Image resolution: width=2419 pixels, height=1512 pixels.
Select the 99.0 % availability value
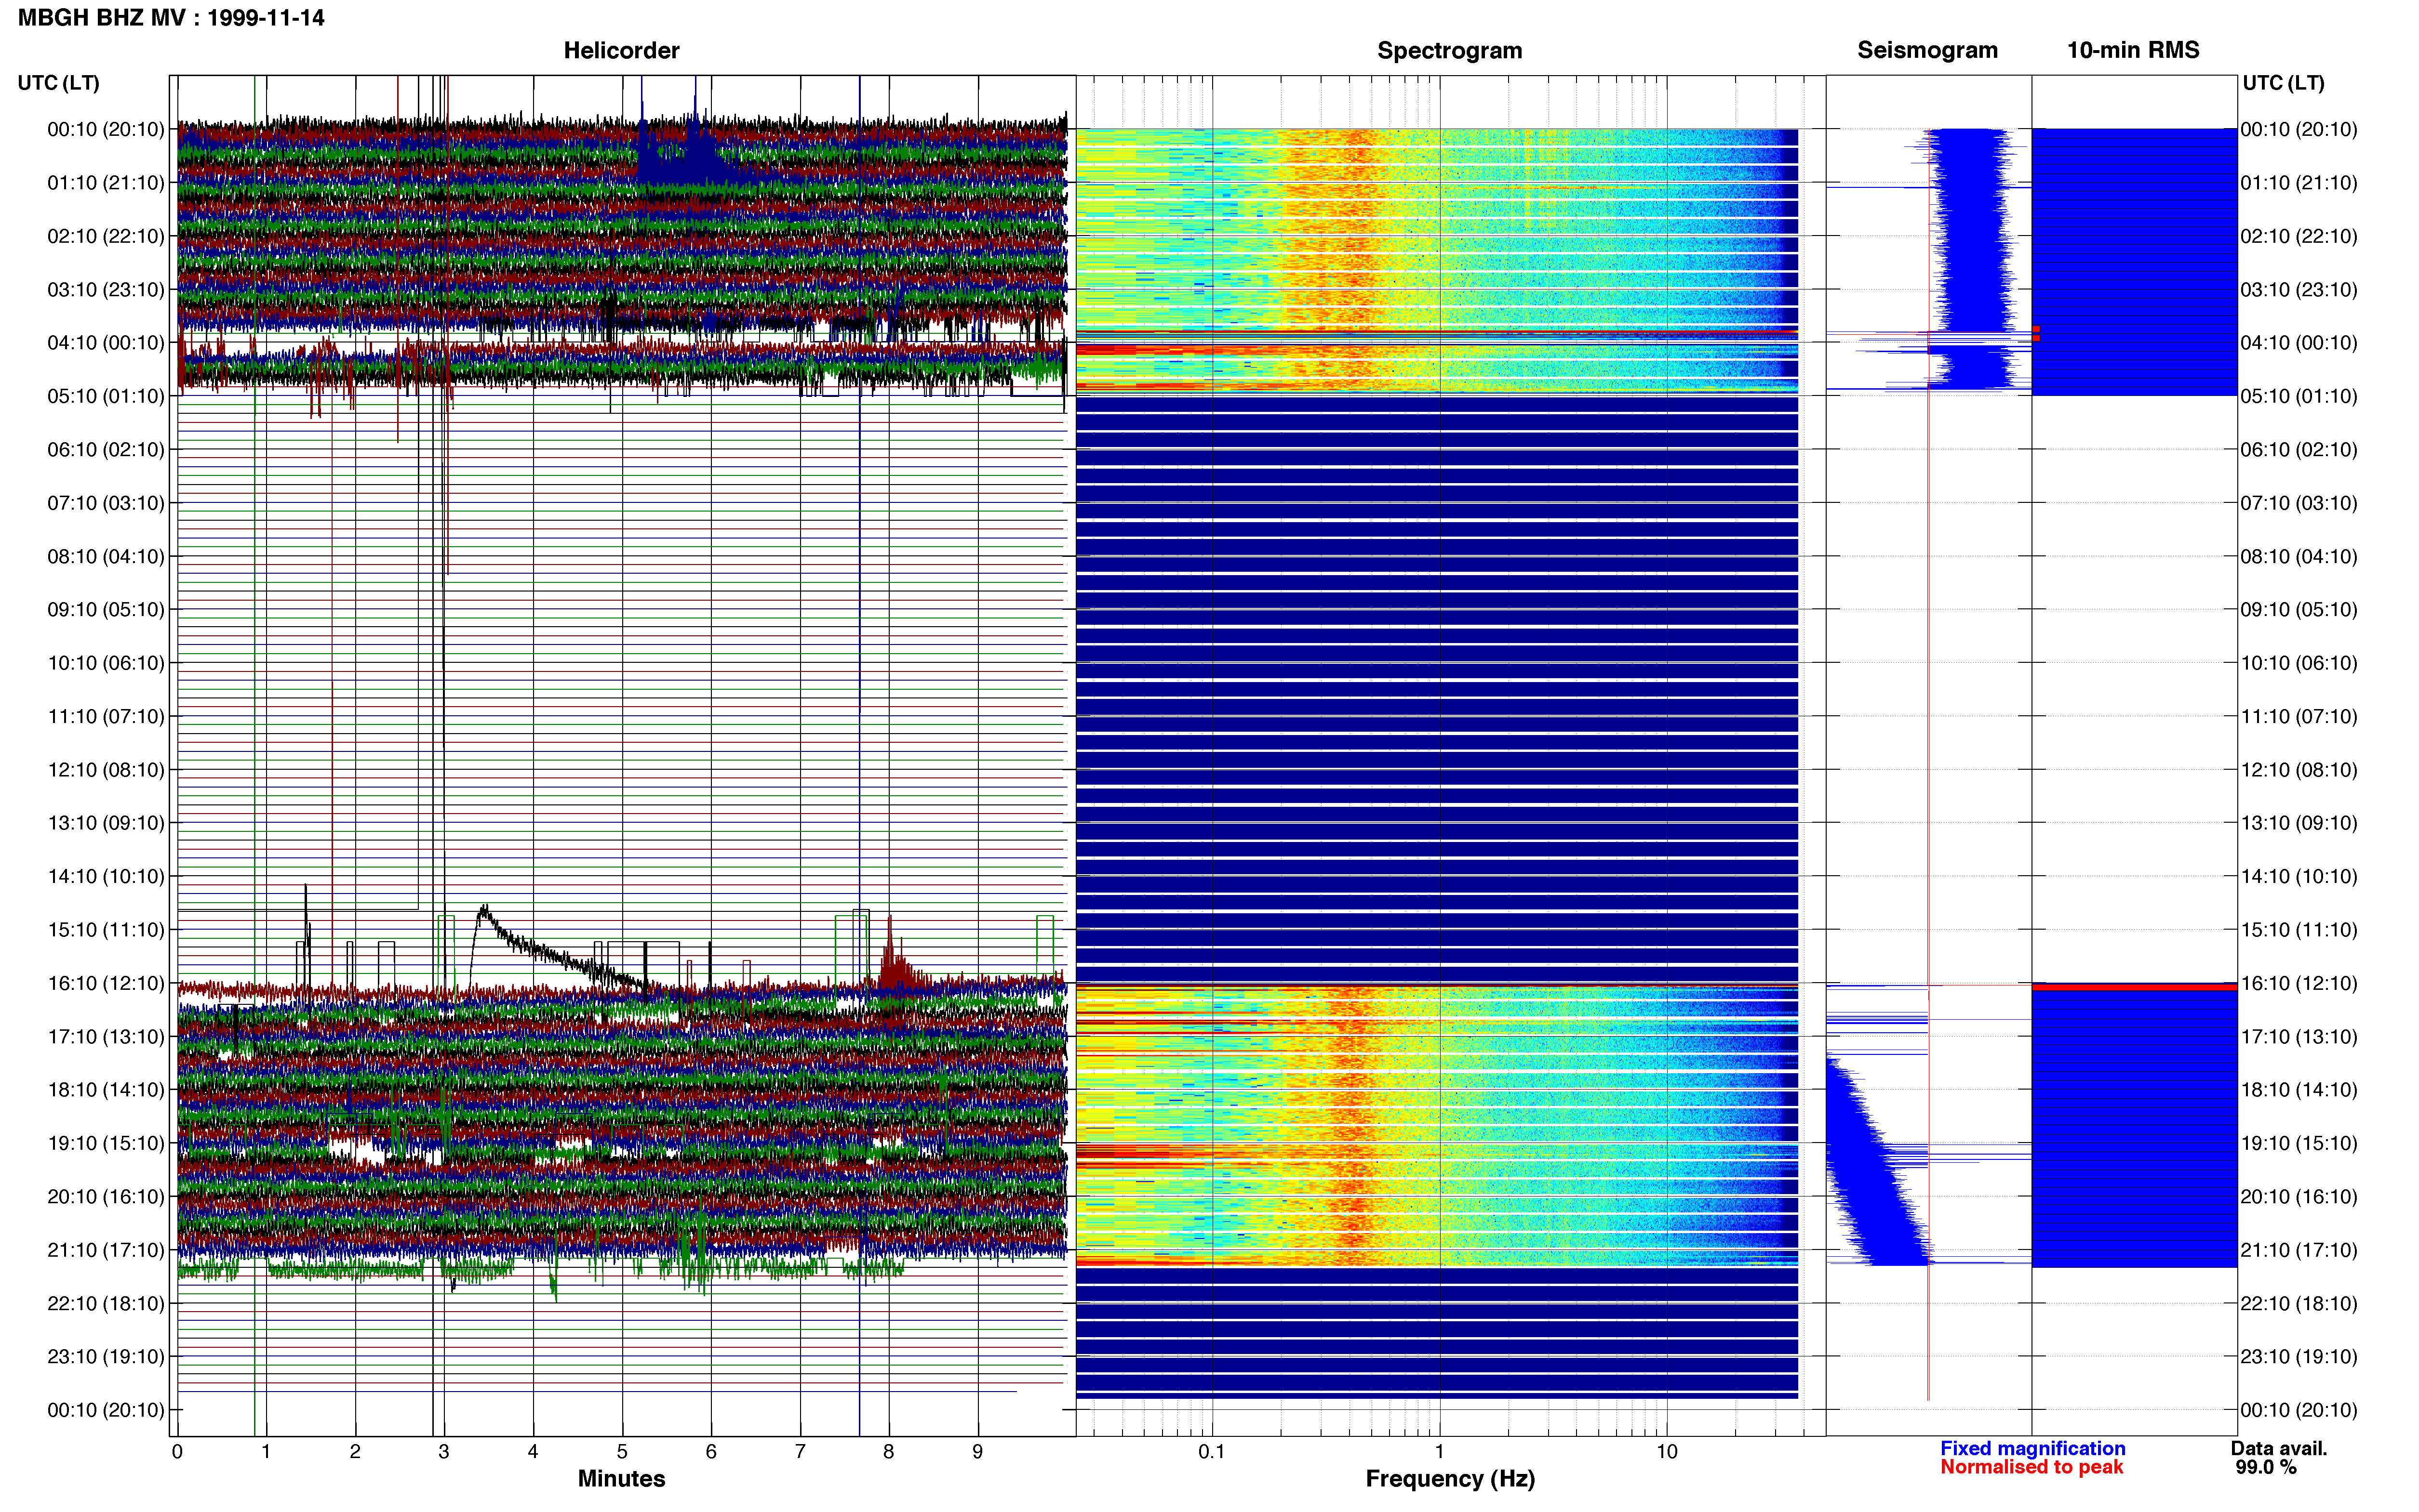point(2266,1467)
